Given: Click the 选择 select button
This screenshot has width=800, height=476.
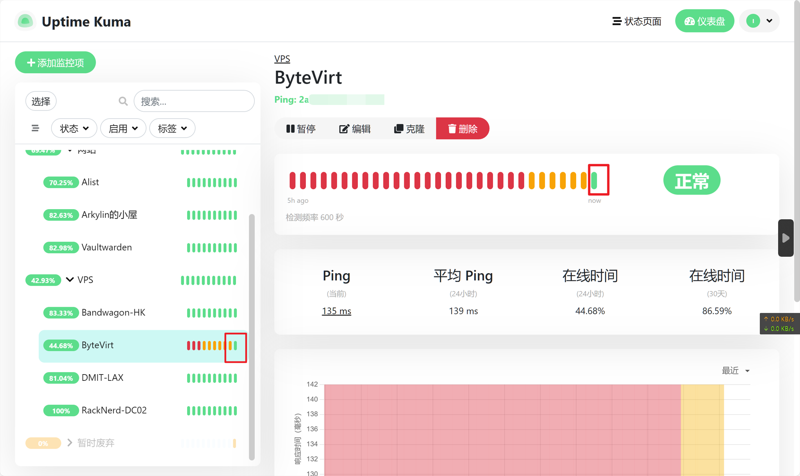Looking at the screenshot, I should coord(41,101).
